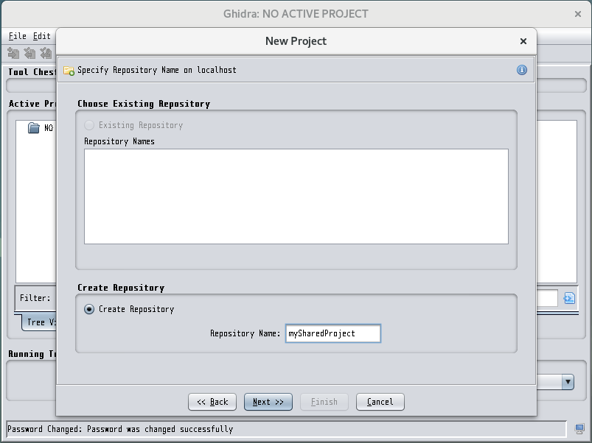The width and height of the screenshot is (592, 443).
Task: Select the Create Repository radio button
Action: point(89,309)
